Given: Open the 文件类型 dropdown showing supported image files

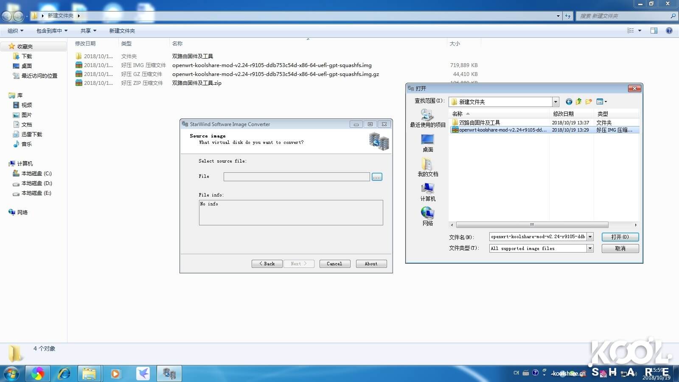Looking at the screenshot, I should tap(590, 248).
